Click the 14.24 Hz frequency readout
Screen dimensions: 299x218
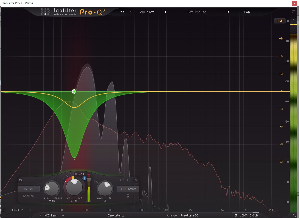coord(17,210)
